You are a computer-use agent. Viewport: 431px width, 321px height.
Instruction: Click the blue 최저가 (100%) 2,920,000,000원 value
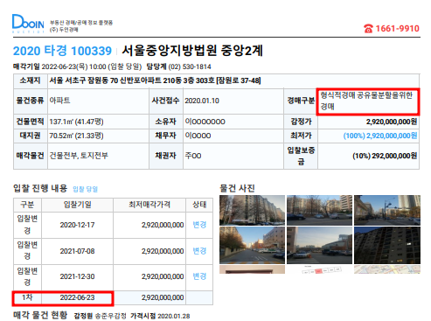[380, 136]
